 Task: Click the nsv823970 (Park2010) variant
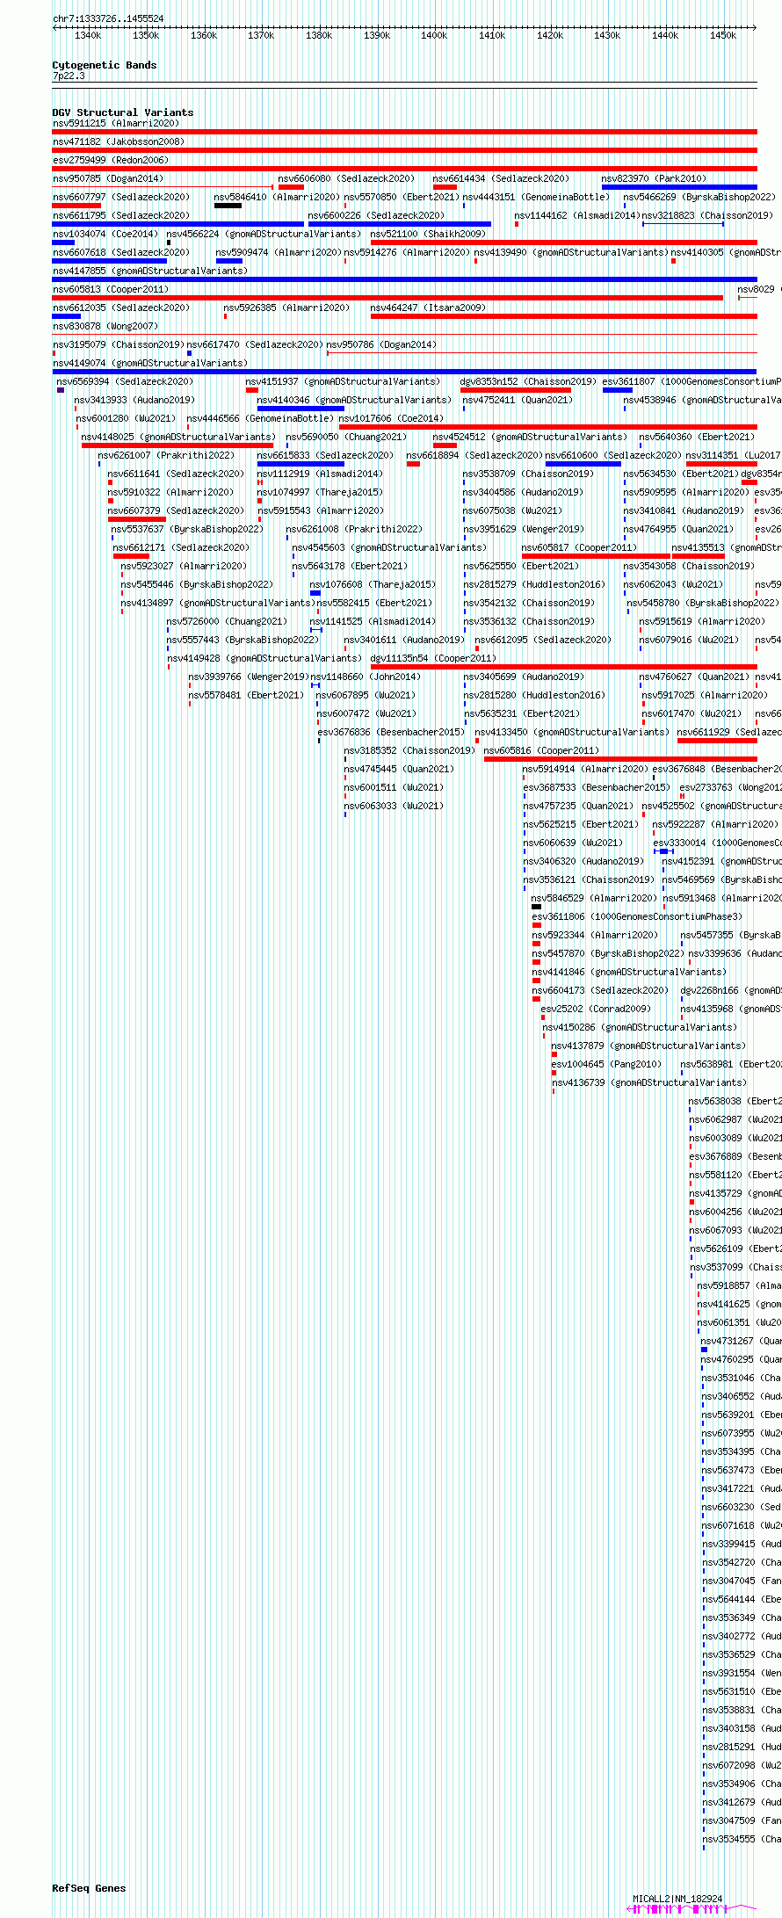679,187
